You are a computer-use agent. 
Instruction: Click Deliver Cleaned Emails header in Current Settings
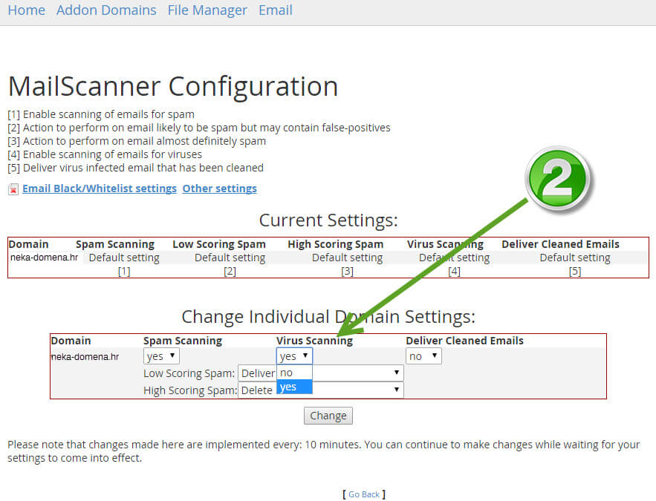(561, 244)
